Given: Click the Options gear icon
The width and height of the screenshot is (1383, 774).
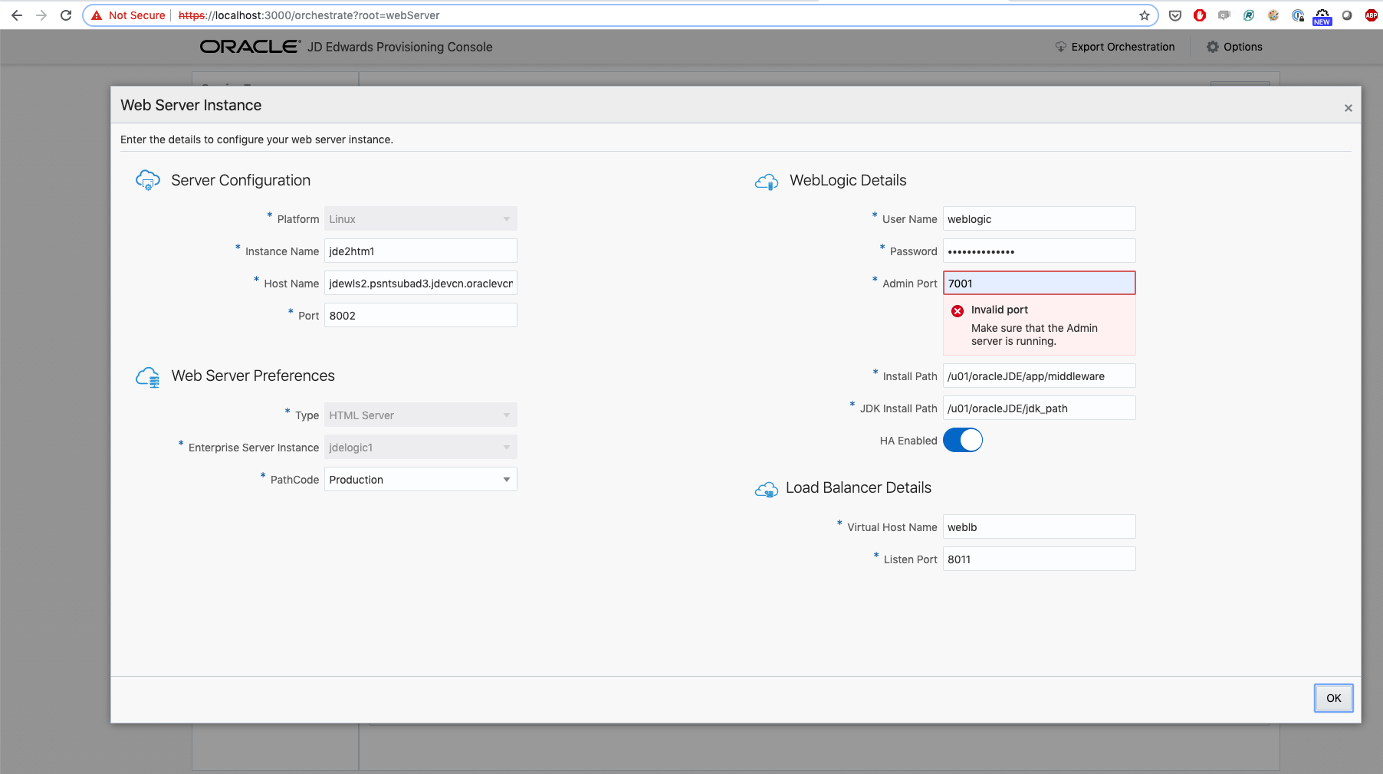Looking at the screenshot, I should [1213, 47].
